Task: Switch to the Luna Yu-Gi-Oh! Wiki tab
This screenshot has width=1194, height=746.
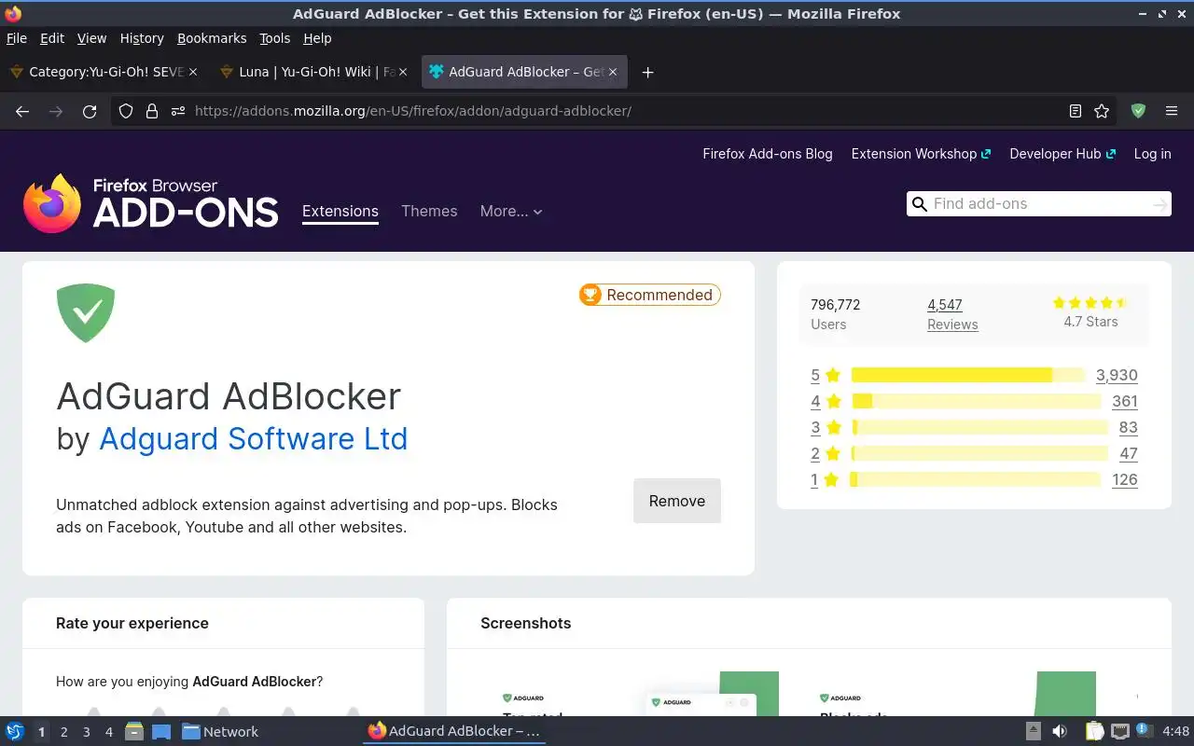Action: coord(312,72)
